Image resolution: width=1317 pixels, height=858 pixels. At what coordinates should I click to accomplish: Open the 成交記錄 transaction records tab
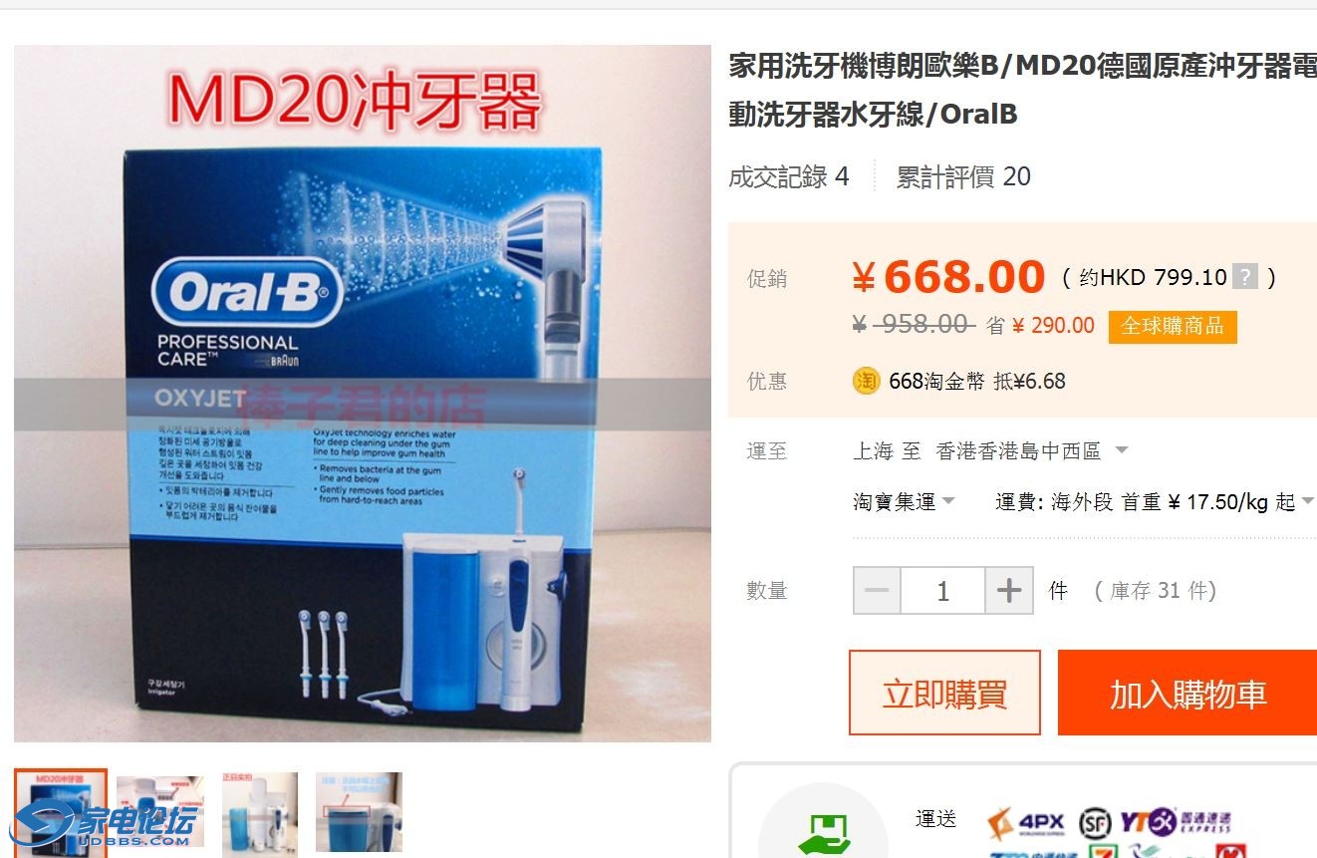pos(789,177)
